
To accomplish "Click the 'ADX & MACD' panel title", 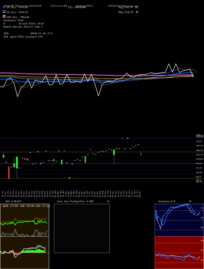I will [13, 201].
